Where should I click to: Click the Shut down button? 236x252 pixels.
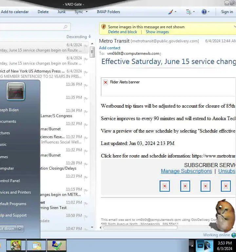[7, 228]
